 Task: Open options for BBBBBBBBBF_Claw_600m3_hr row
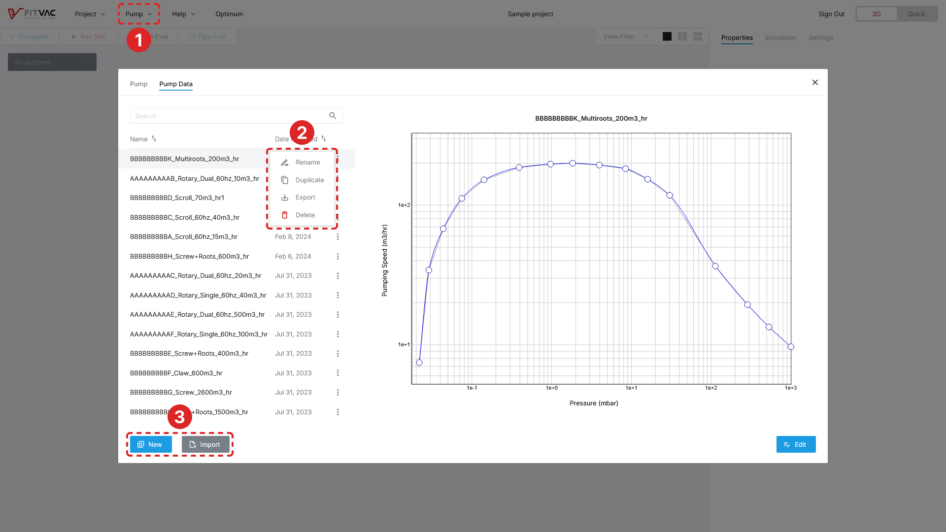338,373
